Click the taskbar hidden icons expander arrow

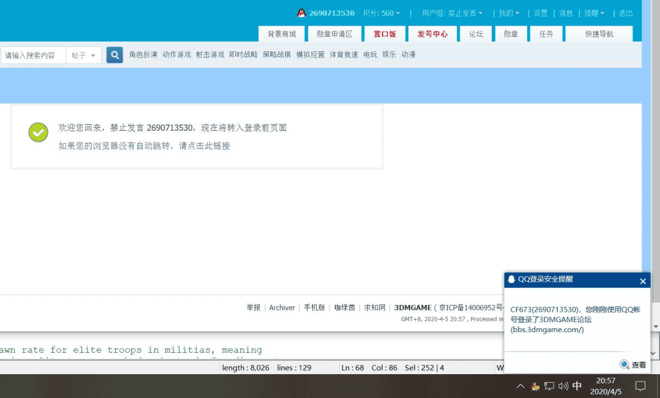pyautogui.click(x=520, y=386)
